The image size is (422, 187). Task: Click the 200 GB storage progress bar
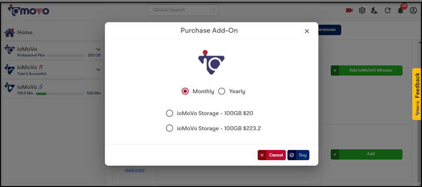[x=66, y=55]
